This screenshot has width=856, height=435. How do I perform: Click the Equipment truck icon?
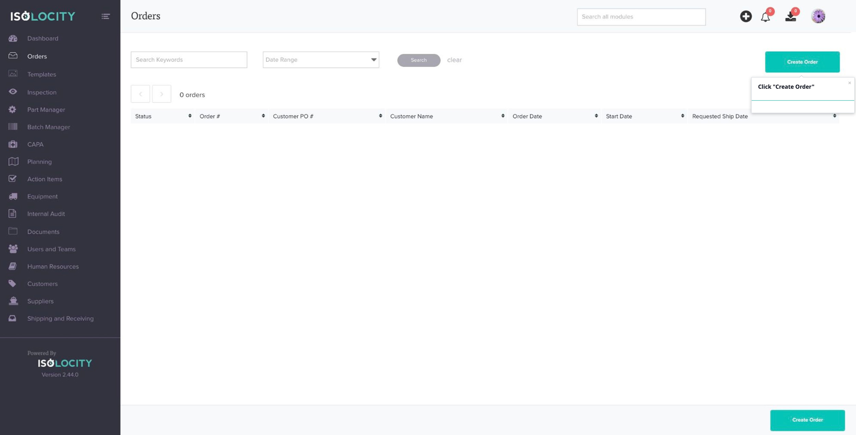pos(13,196)
